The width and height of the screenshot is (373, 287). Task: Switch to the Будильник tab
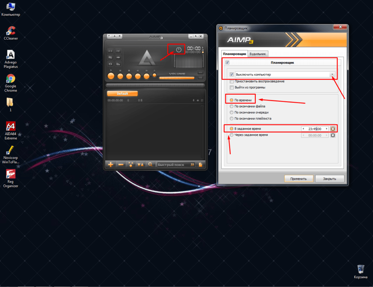pos(258,54)
